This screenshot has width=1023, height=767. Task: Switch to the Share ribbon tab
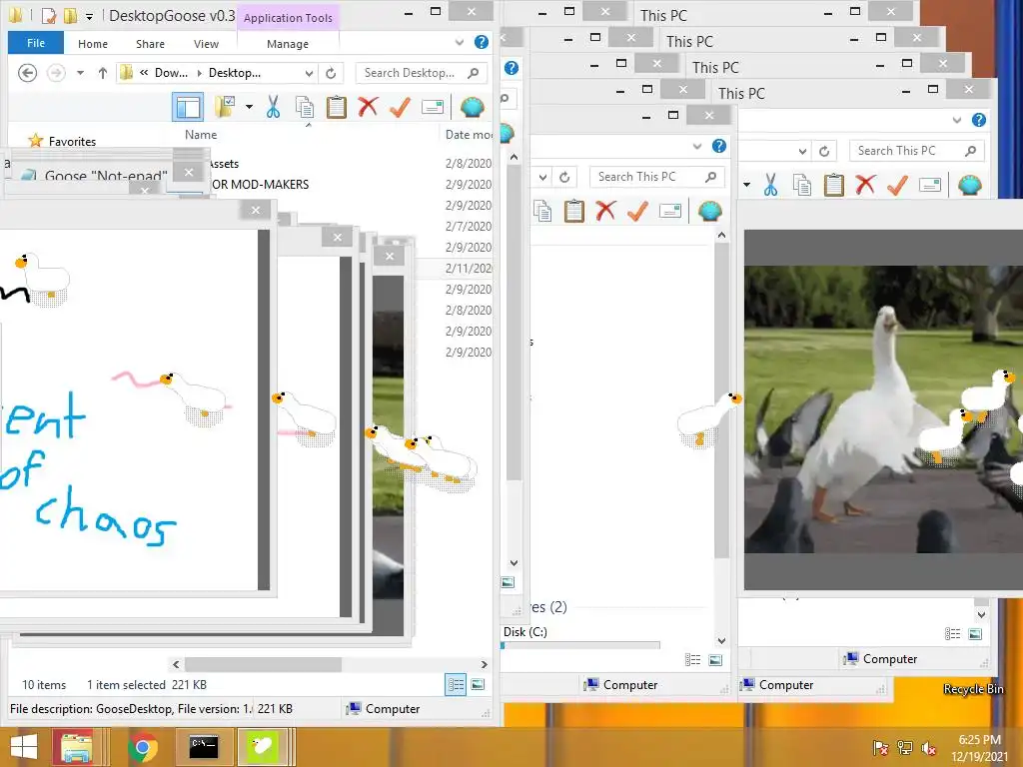[150, 44]
